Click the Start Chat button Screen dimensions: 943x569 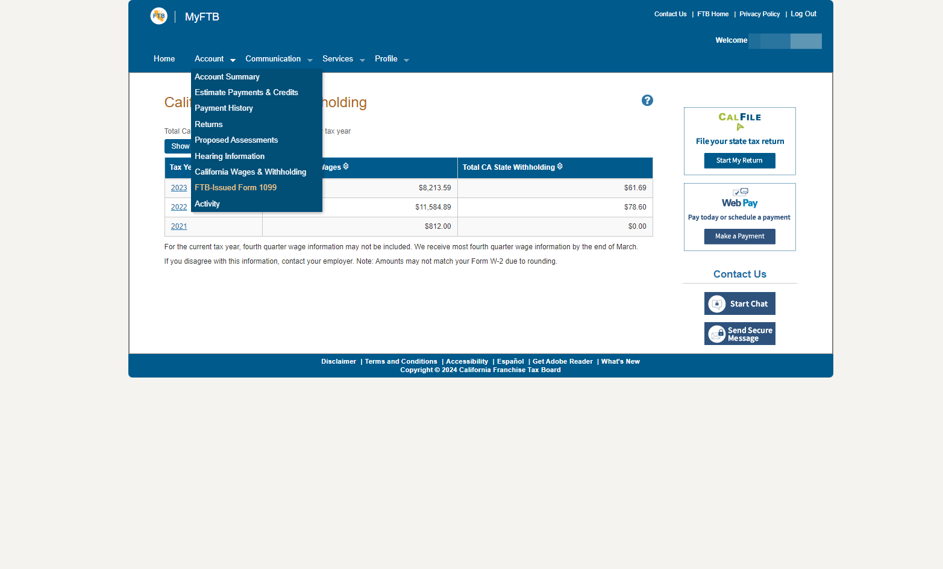point(739,303)
